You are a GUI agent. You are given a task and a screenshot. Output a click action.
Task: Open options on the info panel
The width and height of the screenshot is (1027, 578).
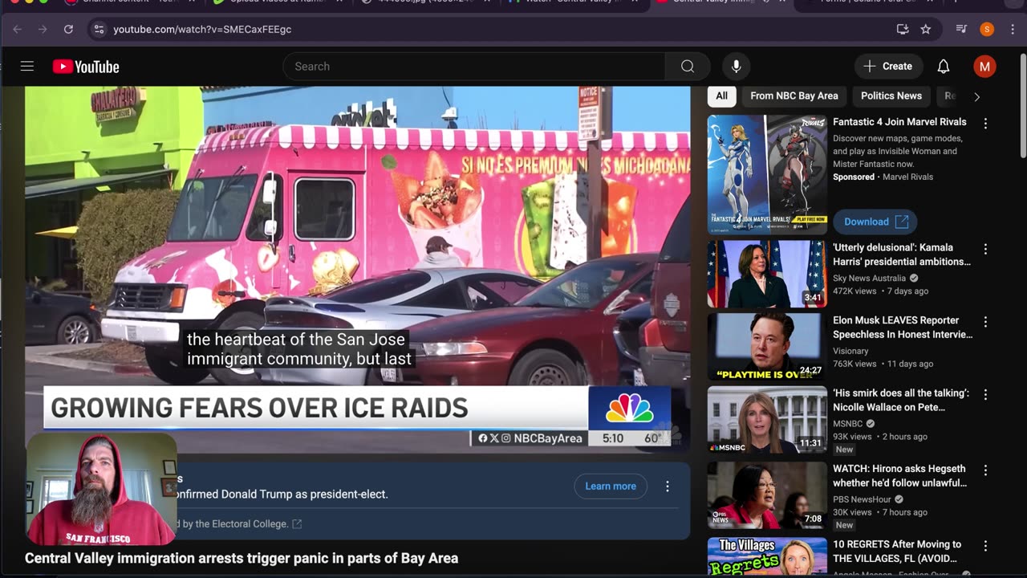pos(667,486)
